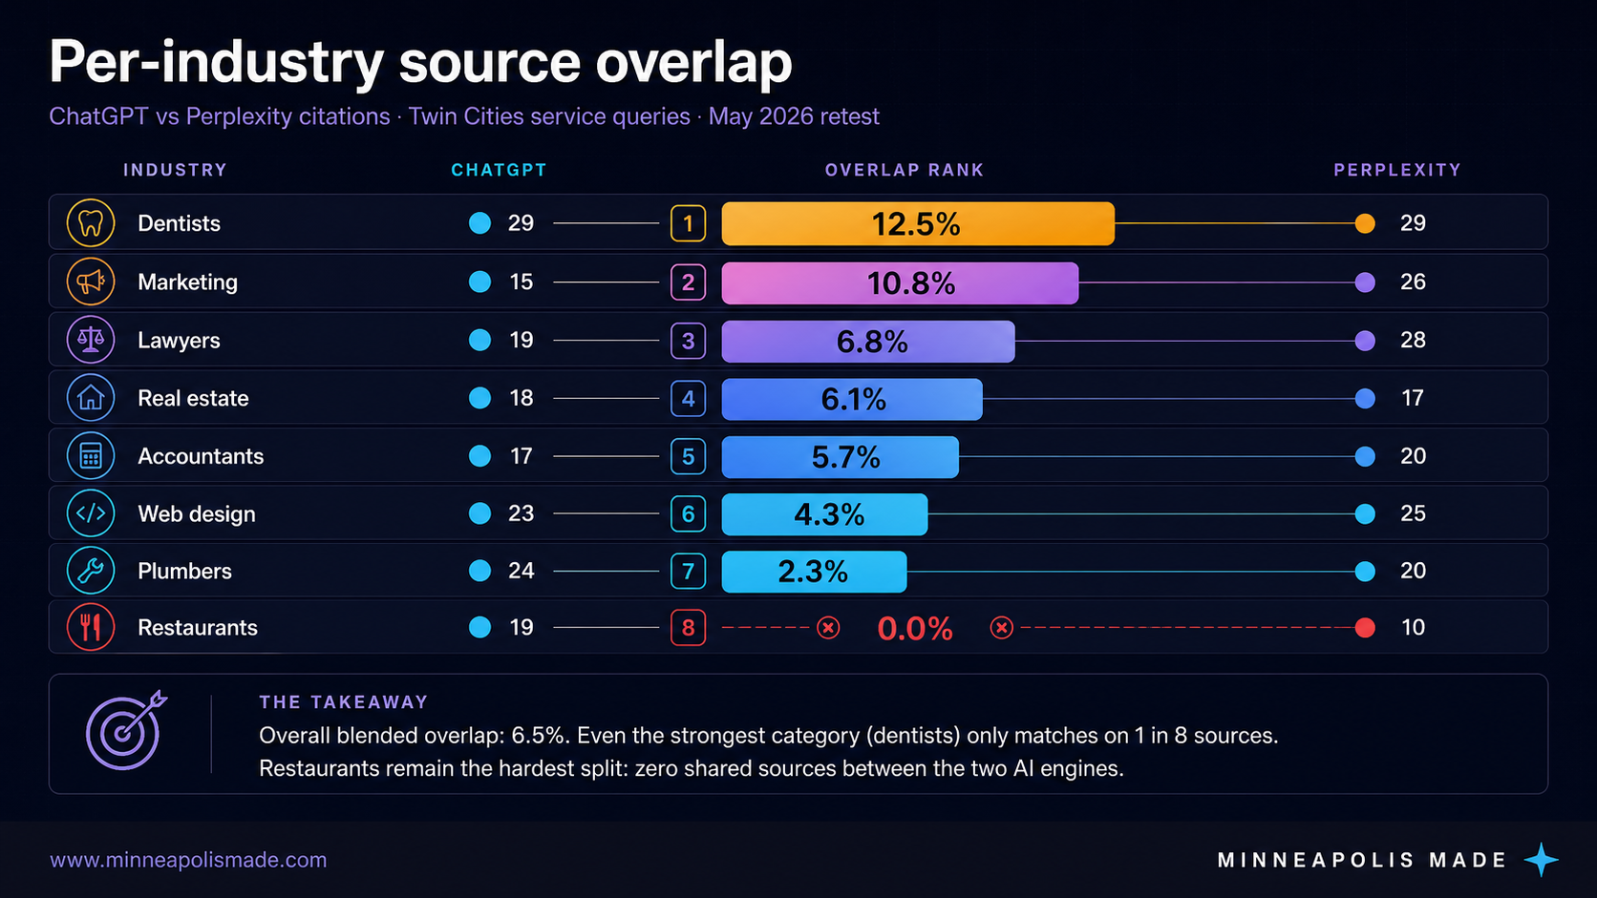Click the Real estate house icon
This screenshot has width=1597, height=898.
click(x=91, y=398)
